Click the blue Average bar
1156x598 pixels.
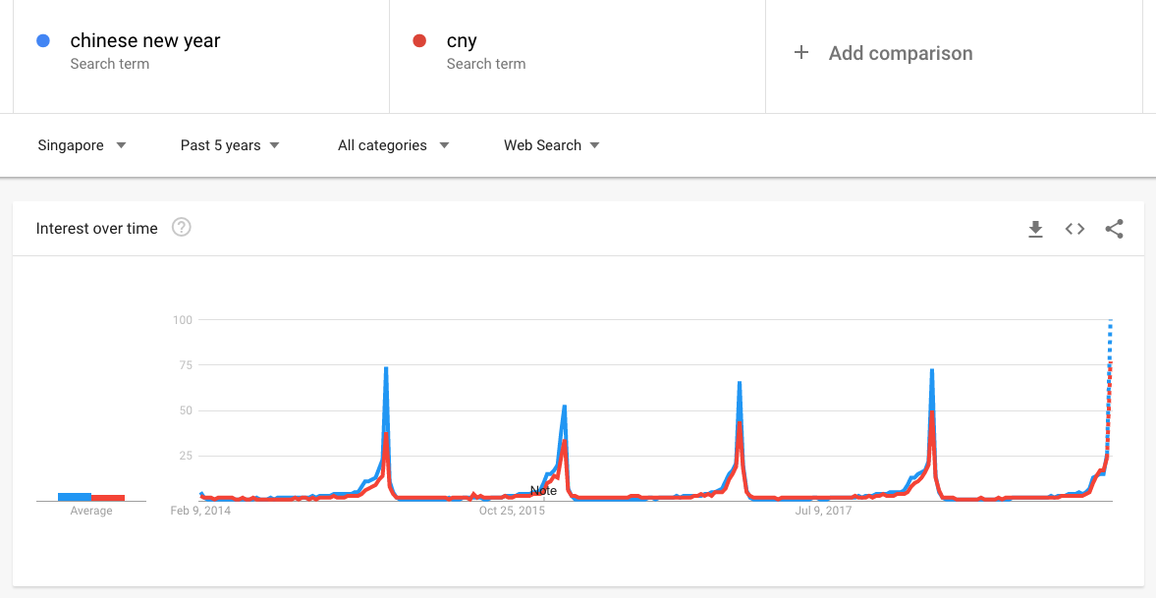pos(75,497)
